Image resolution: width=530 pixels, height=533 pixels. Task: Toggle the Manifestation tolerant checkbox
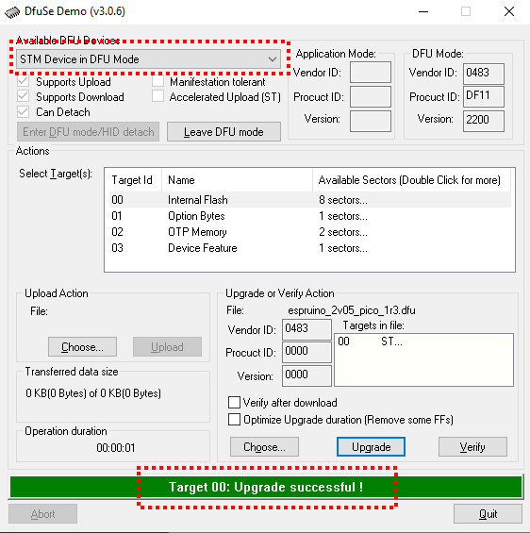tap(158, 81)
